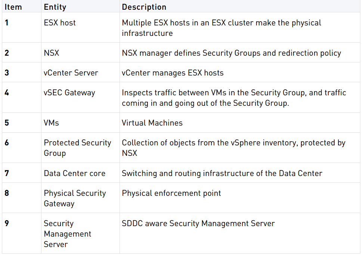
Task: Click the NSX manager redirection policy description
Action: 231,53
